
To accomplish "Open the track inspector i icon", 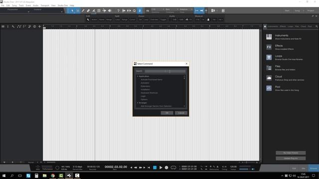I will [x=8, y=26].
